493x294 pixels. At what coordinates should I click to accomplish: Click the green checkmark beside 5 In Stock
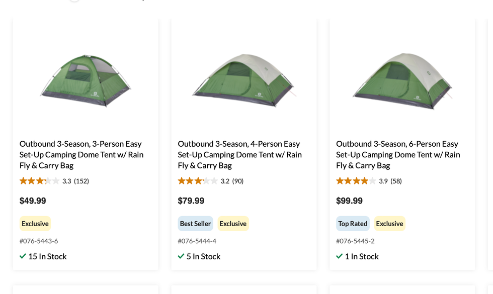181,256
